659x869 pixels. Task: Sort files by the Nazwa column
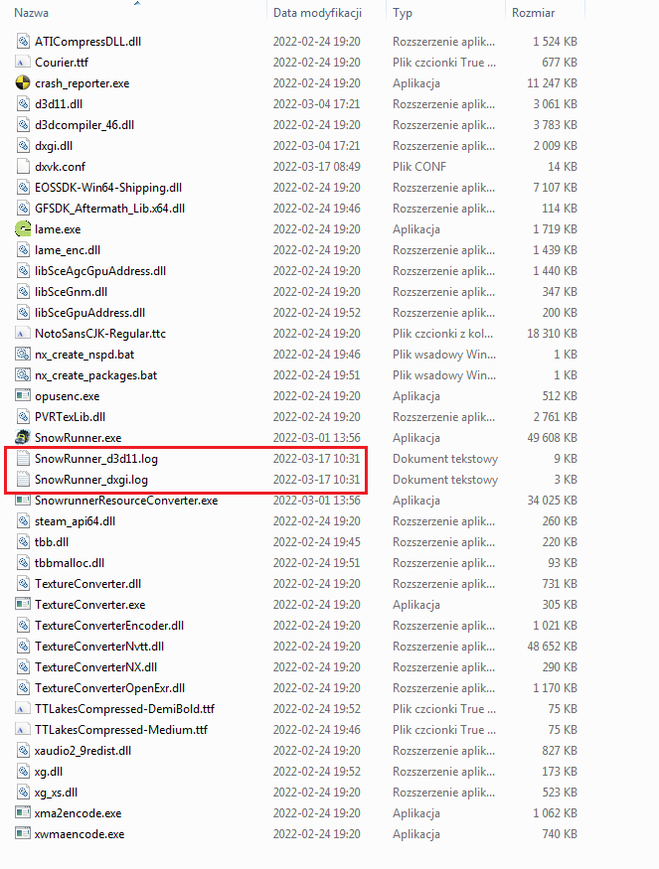[31, 12]
